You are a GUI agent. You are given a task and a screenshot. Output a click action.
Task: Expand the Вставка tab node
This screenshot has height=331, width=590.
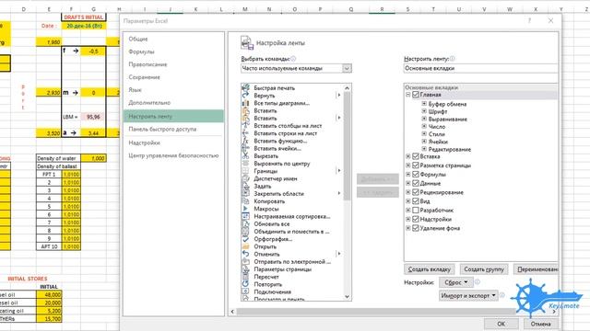click(x=408, y=156)
